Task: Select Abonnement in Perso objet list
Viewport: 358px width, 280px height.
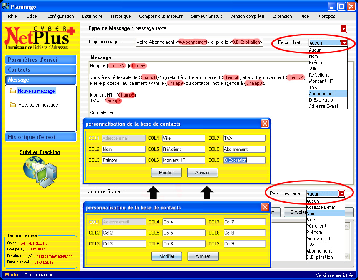Action: [x=321, y=94]
